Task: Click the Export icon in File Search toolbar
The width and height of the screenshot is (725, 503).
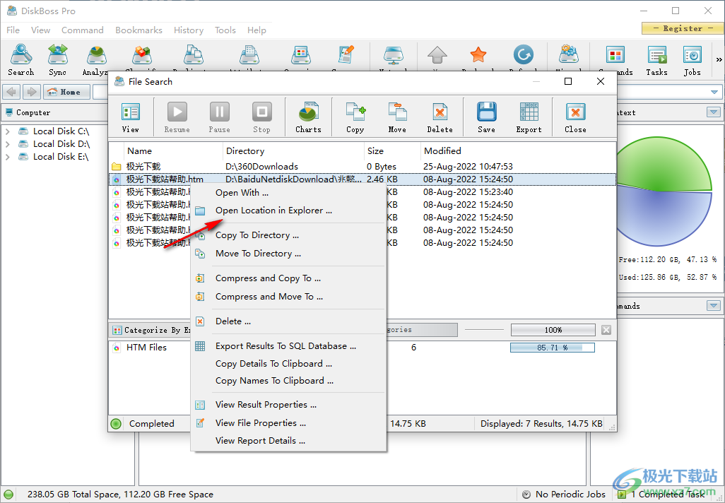Action: click(x=529, y=117)
